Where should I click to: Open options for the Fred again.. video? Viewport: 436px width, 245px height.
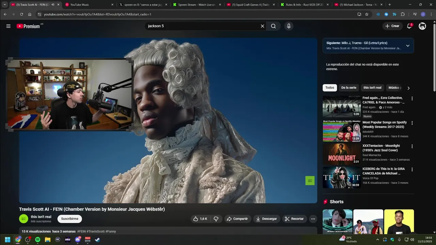tap(412, 99)
